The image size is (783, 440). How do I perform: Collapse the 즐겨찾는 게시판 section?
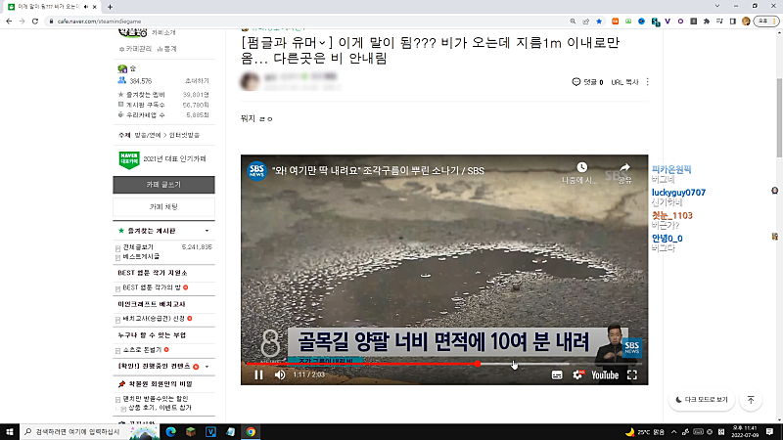[x=207, y=231]
